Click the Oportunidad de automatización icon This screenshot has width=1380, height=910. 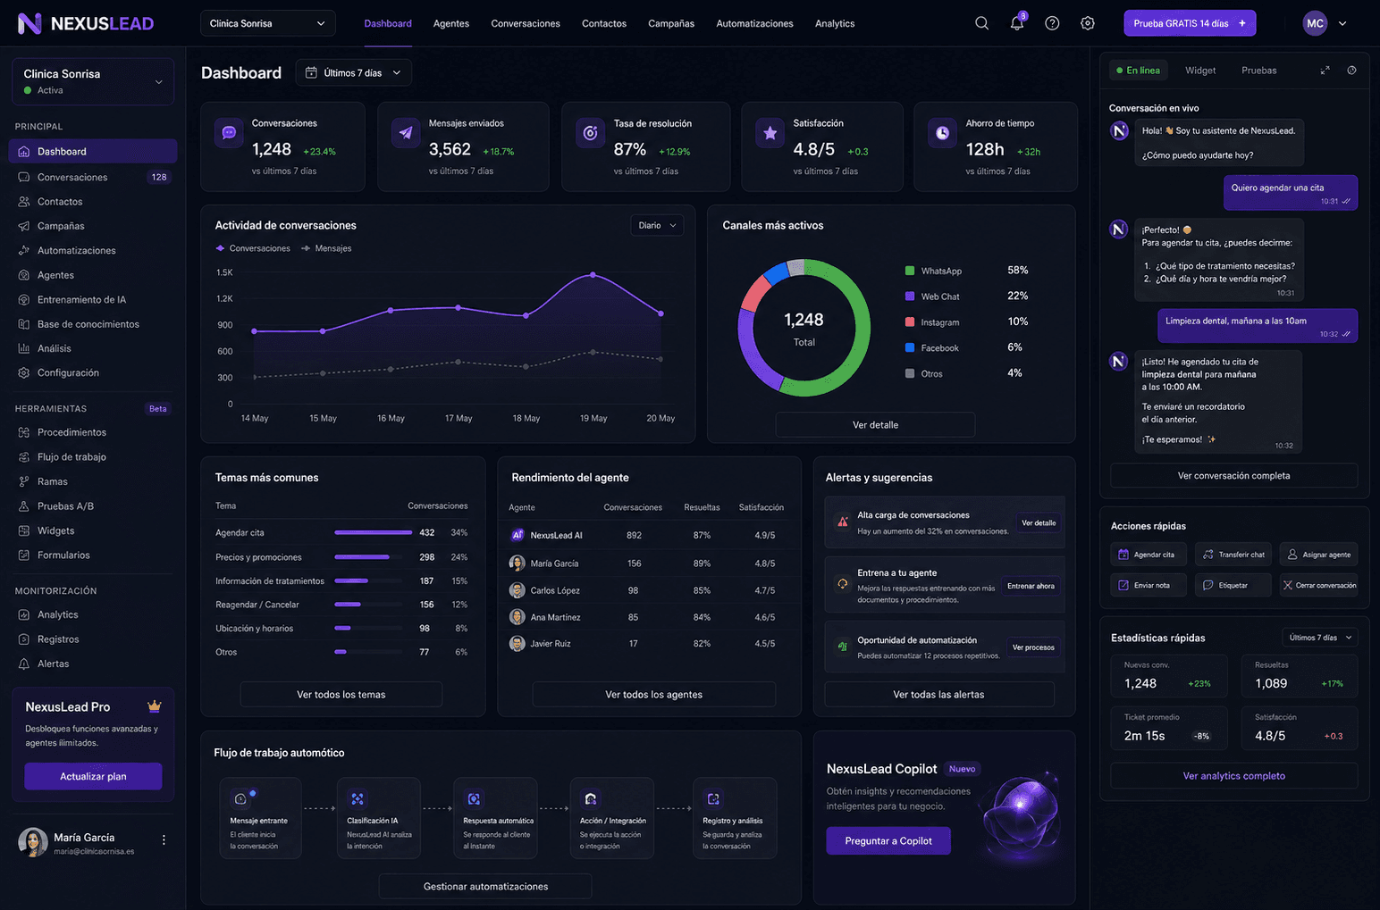[x=842, y=647]
